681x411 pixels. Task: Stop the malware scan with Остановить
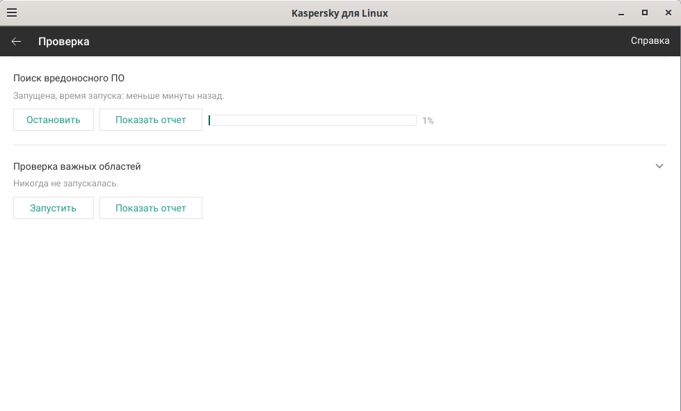point(54,120)
